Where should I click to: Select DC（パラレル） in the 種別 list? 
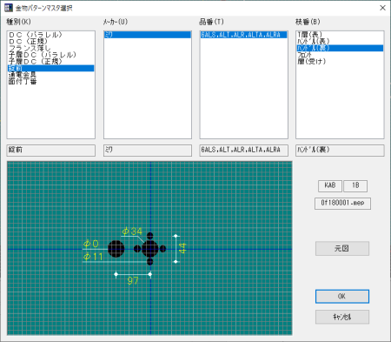tap(50, 35)
